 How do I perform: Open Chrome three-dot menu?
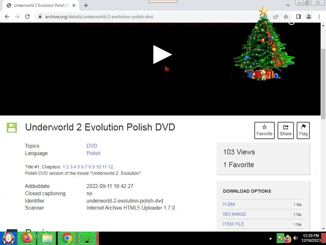[319, 17]
